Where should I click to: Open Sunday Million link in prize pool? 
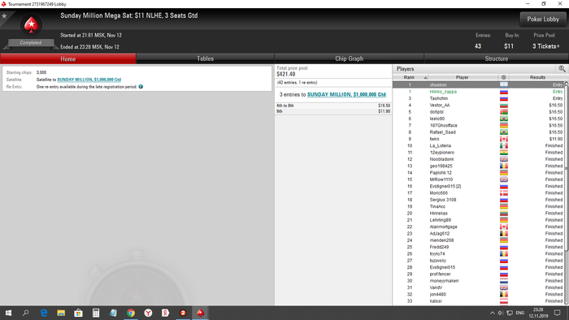tap(346, 94)
